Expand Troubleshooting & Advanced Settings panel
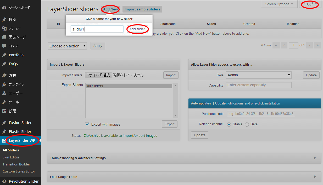The height and width of the screenshot is (185, 323). pyautogui.click(x=315, y=158)
